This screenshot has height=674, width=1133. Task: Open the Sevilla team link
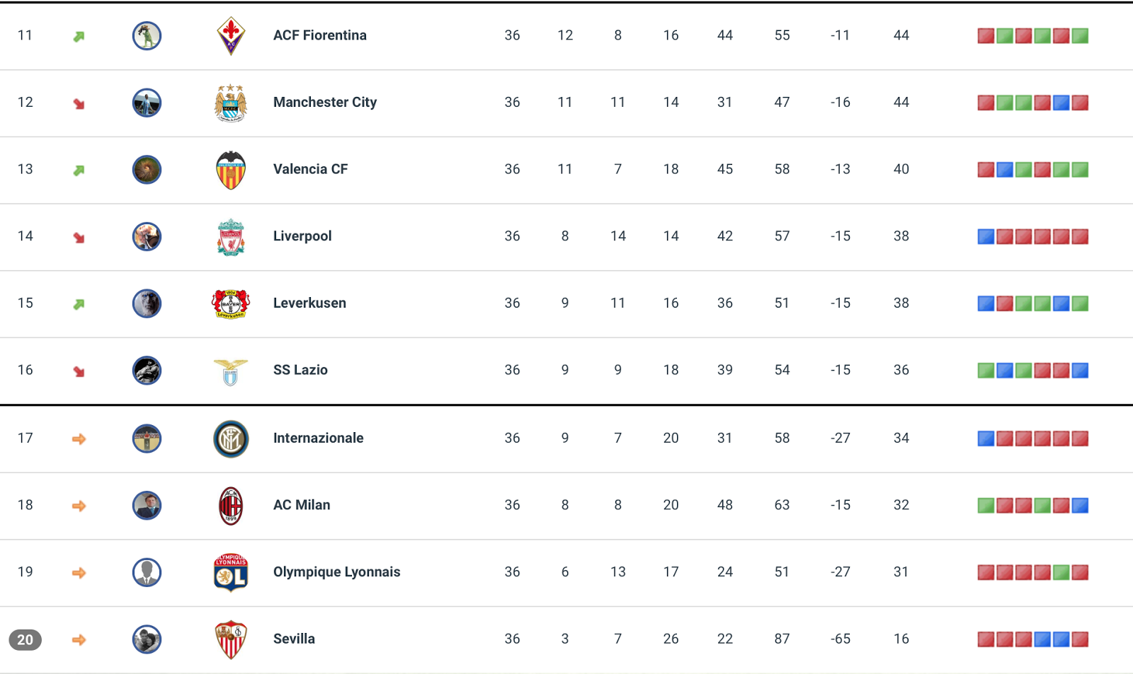[x=294, y=639]
